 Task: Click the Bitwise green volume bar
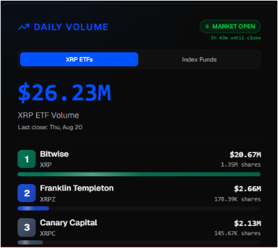[139, 174]
